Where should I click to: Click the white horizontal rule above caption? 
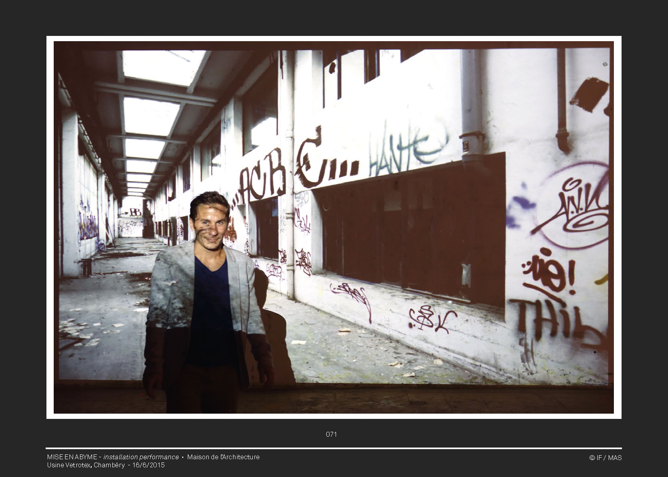[334, 448]
